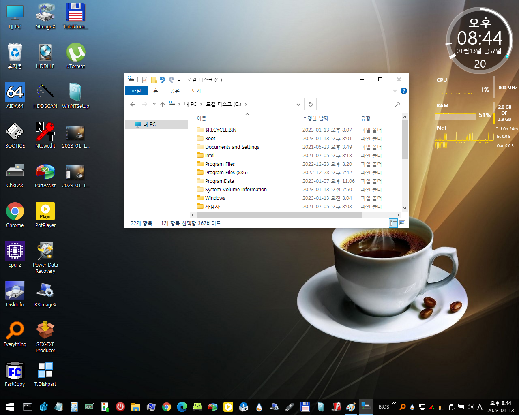519x415 pixels.
Task: Select the PartAssist desktop icon
Action: (45, 175)
